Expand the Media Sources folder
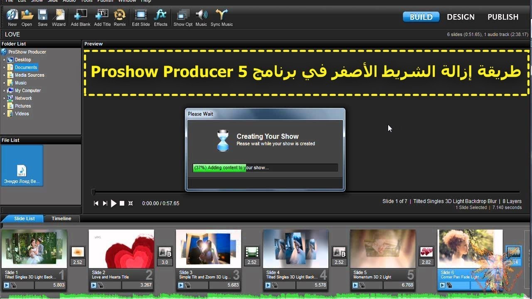Screen dimensions: 532x299 (5, 75)
